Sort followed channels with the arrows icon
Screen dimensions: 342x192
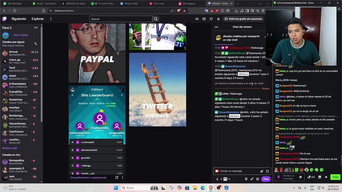(x=36, y=44)
